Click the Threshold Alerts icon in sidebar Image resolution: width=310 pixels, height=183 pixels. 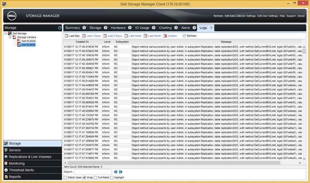pos(6,170)
